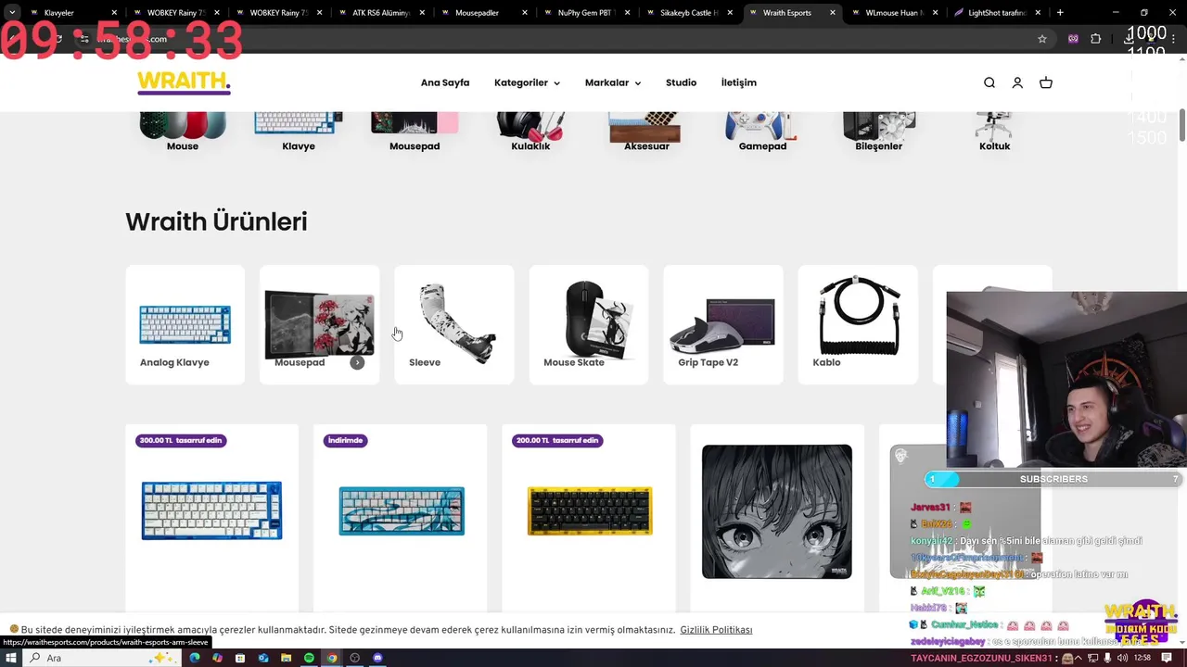The height and width of the screenshot is (667, 1187).
Task: Open the Sleeve product card
Action: point(454,324)
